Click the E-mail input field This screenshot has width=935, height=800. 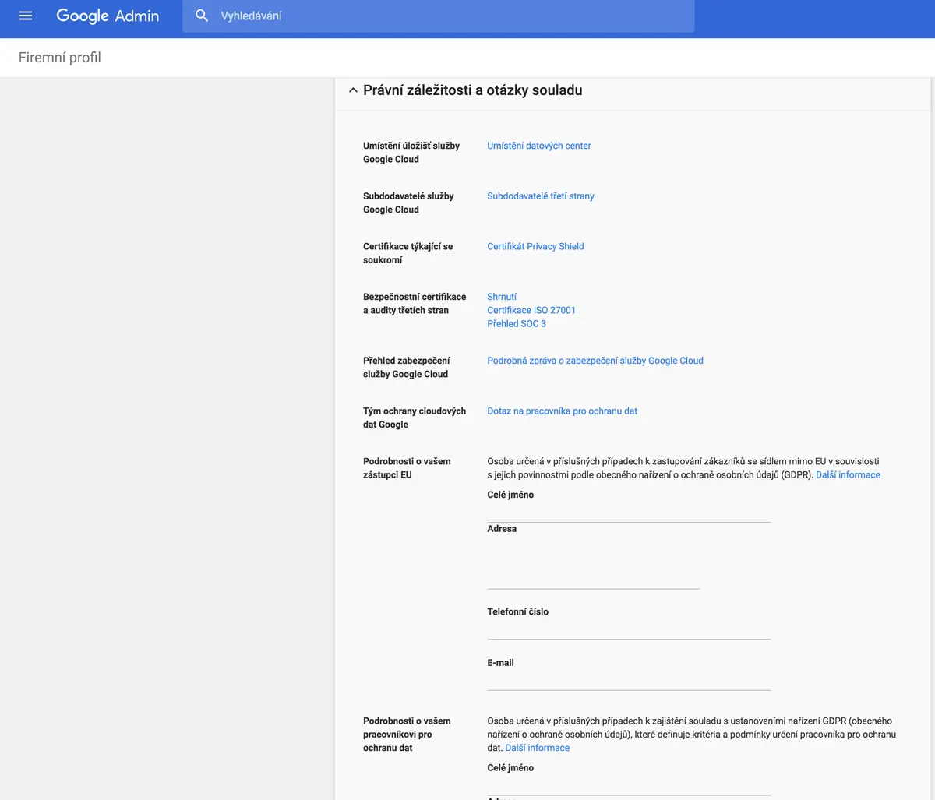coord(629,681)
